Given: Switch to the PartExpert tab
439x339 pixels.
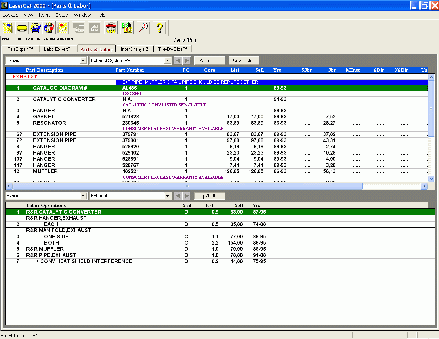Looking at the screenshot, I should click(20, 49).
